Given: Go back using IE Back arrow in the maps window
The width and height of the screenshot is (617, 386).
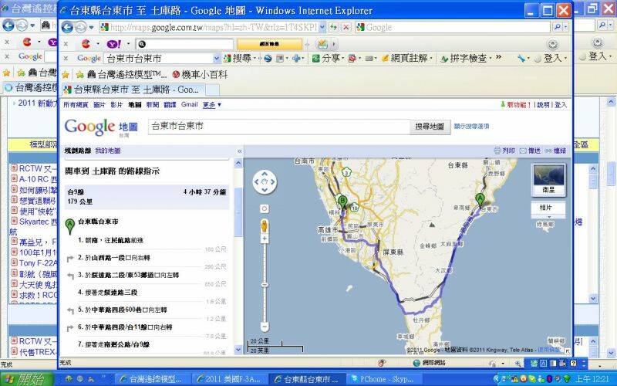Looking at the screenshot, I should pyautogui.click(x=67, y=27).
